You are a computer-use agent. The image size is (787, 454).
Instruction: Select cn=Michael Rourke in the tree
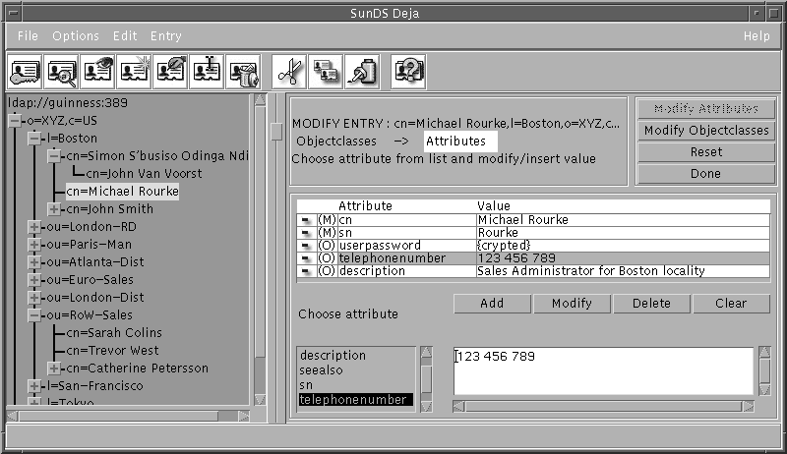(x=122, y=192)
